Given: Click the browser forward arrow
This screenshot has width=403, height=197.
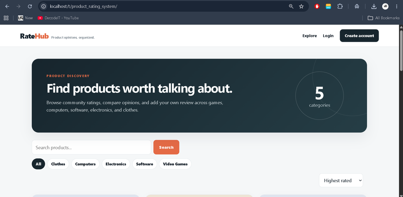Looking at the screenshot, I should tap(18, 6).
